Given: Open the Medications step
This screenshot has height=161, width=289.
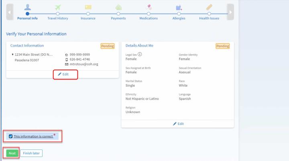Looking at the screenshot, I should [x=149, y=18].
